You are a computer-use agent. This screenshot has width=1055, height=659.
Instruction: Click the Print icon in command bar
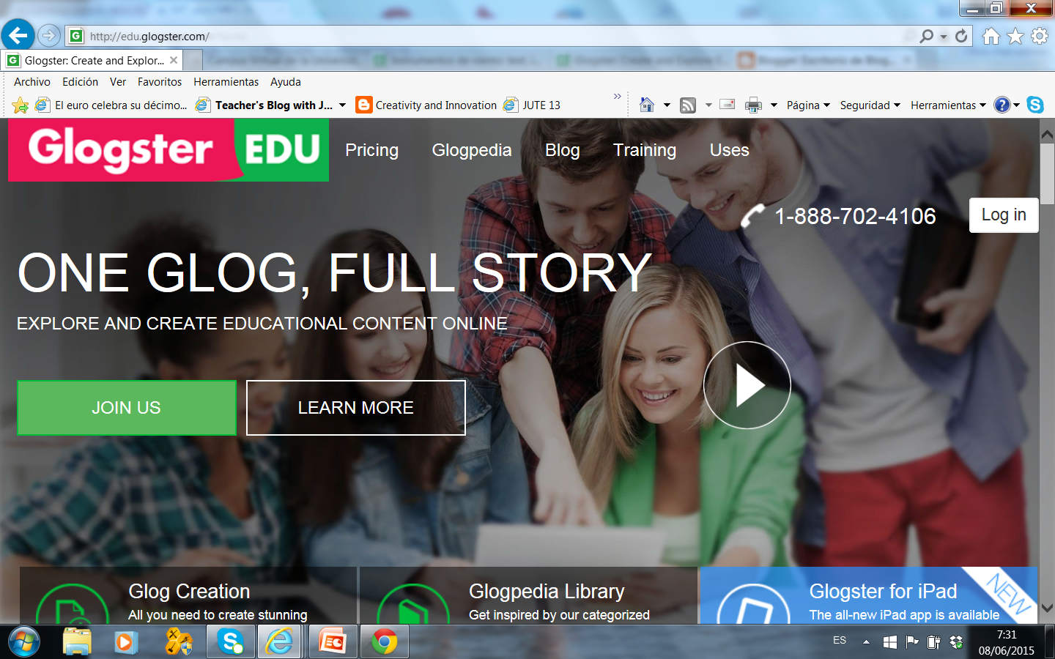[753, 105]
